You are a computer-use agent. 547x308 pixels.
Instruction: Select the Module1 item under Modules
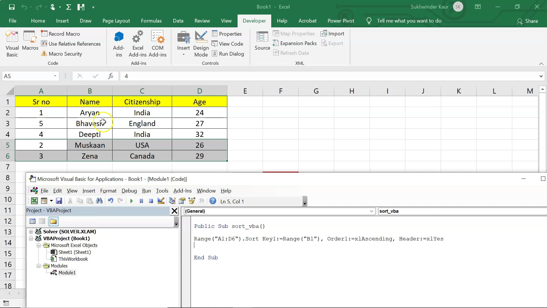point(67,272)
